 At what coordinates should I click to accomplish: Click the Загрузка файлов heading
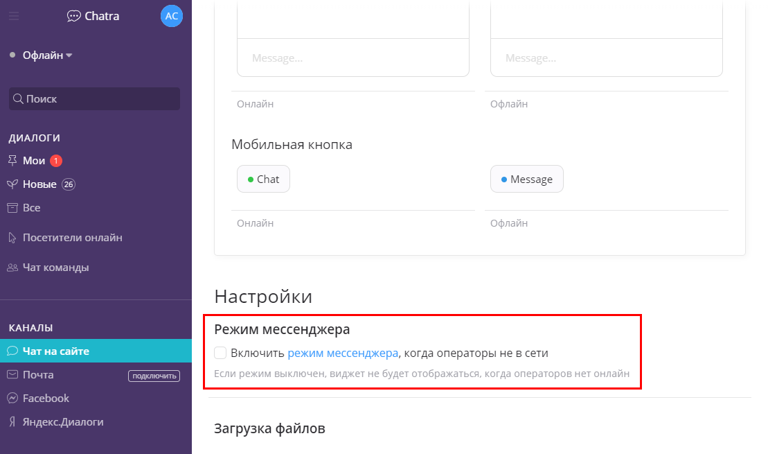(269, 428)
